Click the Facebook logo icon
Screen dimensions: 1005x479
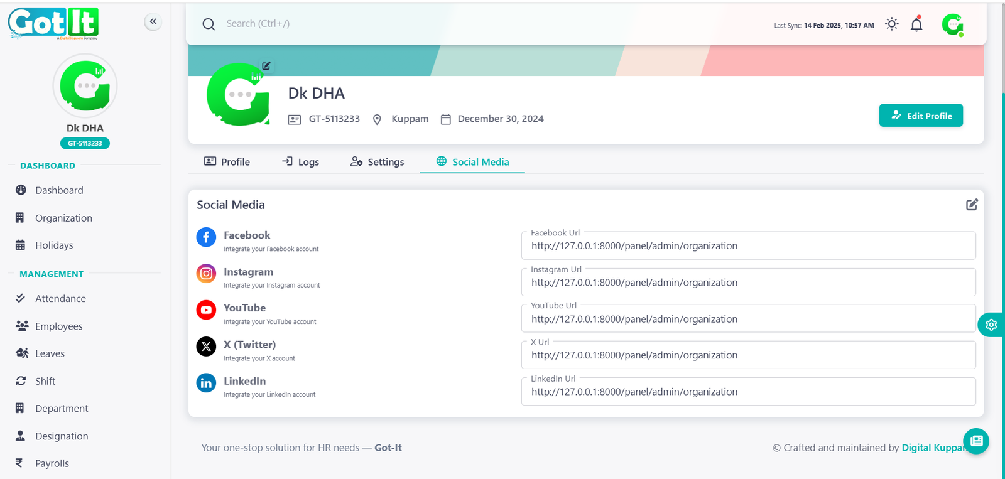206,237
